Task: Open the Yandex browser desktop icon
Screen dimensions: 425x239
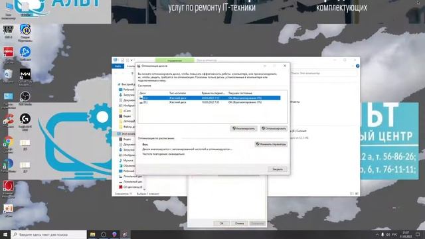Action: (x=25, y=33)
